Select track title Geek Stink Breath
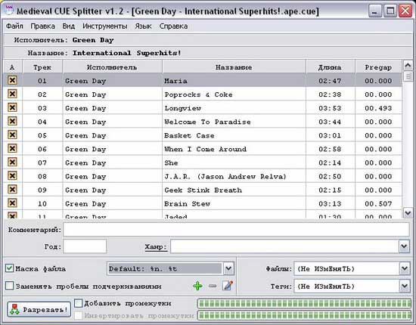Image resolution: width=416 pixels, height=325 pixels. point(203,190)
